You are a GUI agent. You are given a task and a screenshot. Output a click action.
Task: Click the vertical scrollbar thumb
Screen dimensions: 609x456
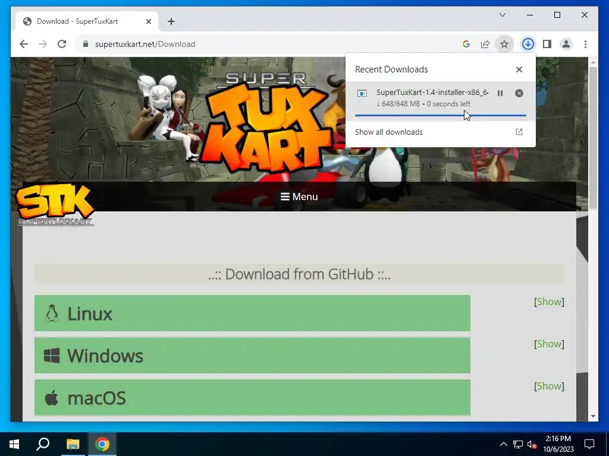(593, 138)
